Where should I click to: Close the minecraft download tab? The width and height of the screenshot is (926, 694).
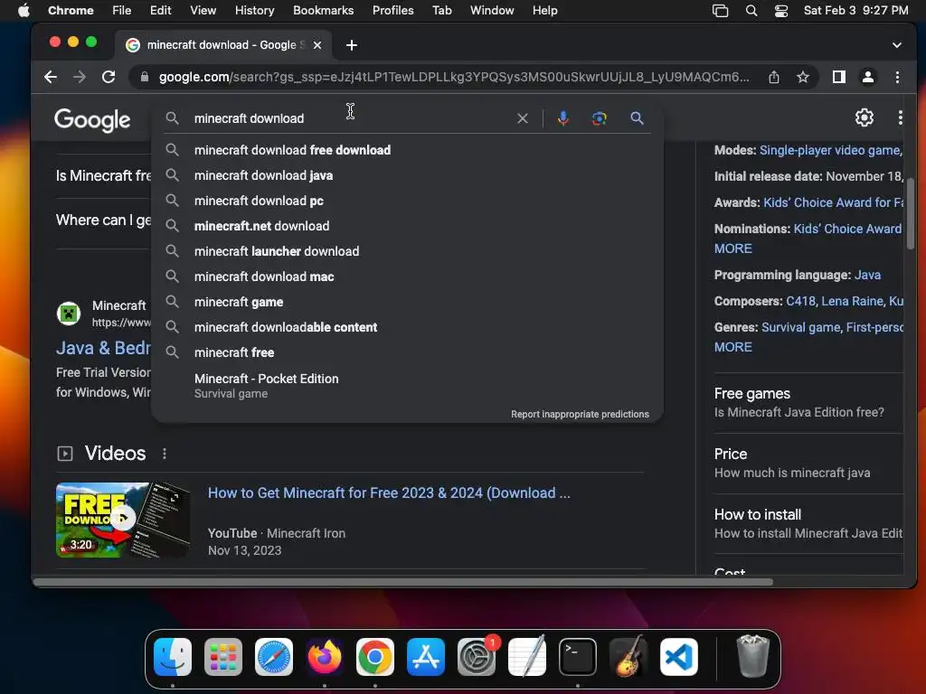point(317,45)
